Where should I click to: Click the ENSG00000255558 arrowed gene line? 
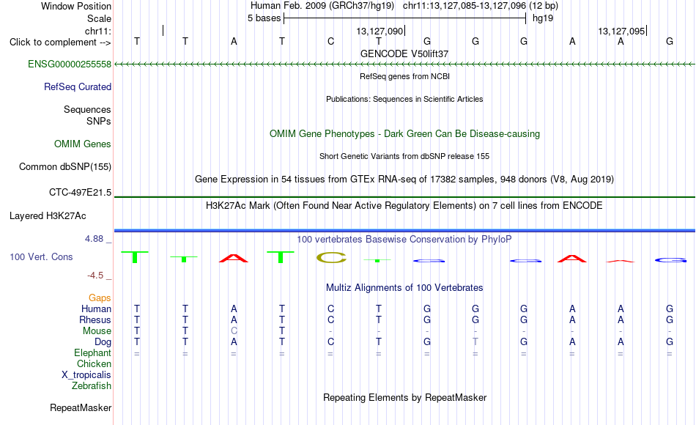tap(404, 64)
